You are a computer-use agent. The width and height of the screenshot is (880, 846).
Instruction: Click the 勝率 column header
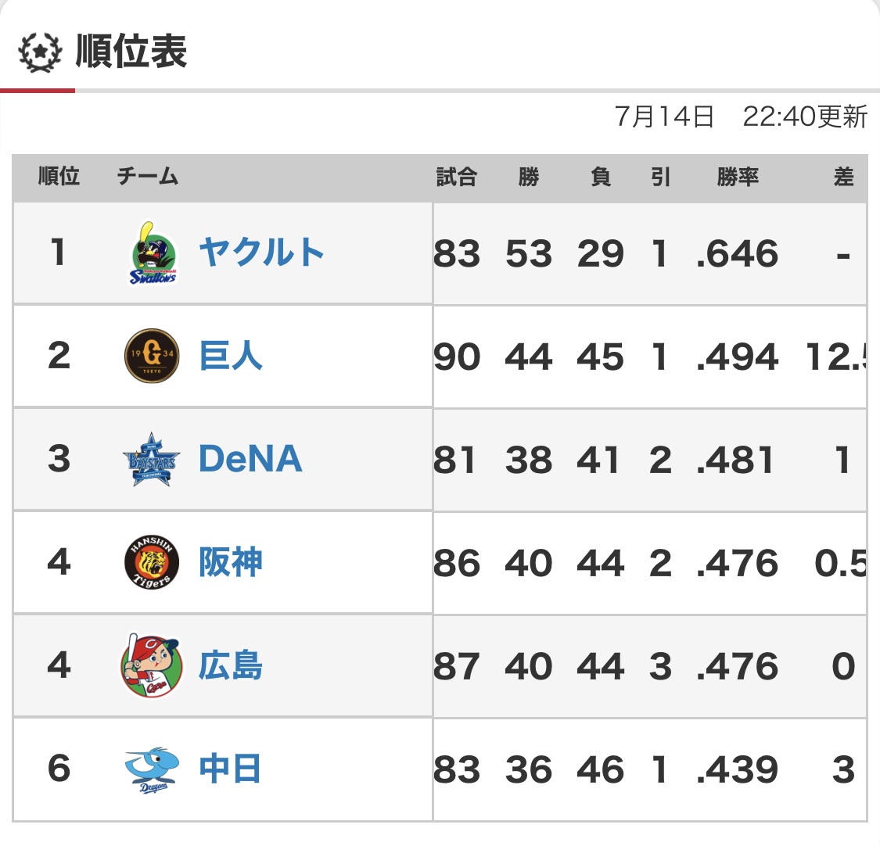coord(738,177)
